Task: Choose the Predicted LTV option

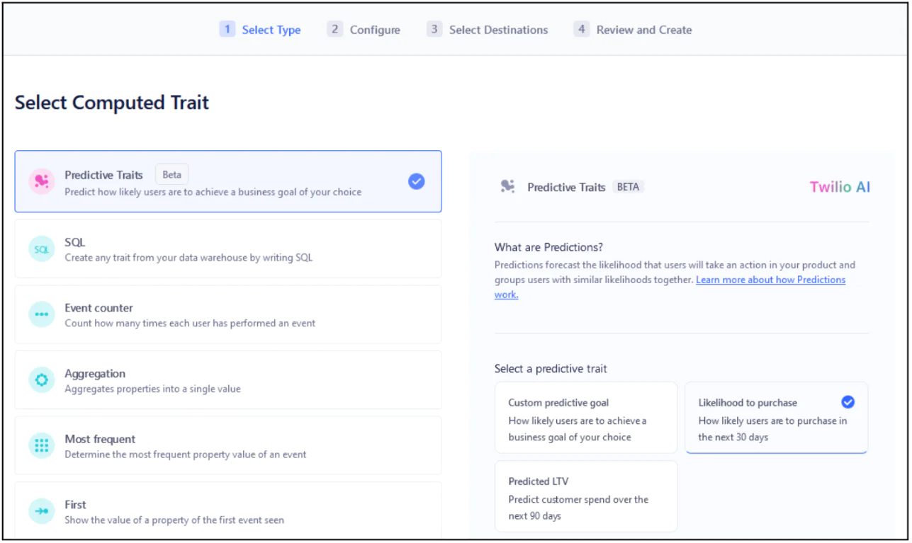Action: [x=586, y=497]
